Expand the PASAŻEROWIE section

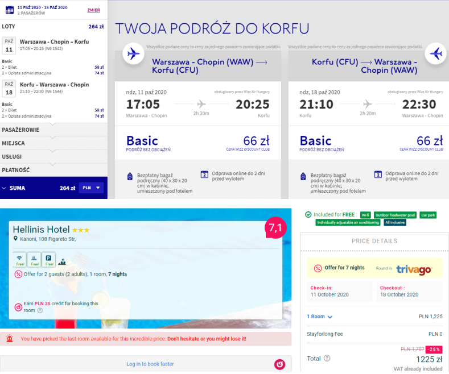[53, 130]
